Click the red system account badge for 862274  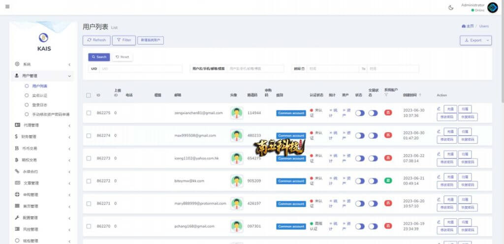click(x=388, y=135)
